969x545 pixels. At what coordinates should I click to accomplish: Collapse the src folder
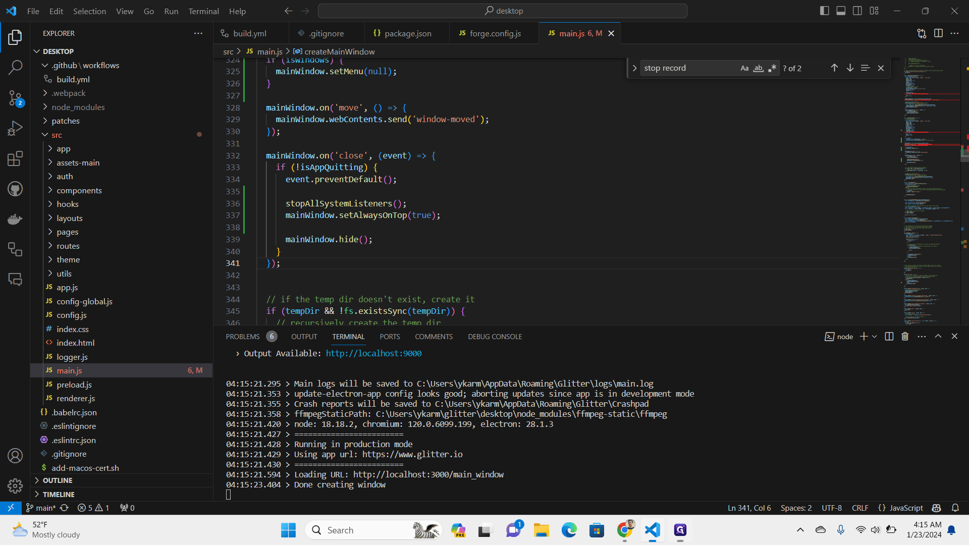57,135
